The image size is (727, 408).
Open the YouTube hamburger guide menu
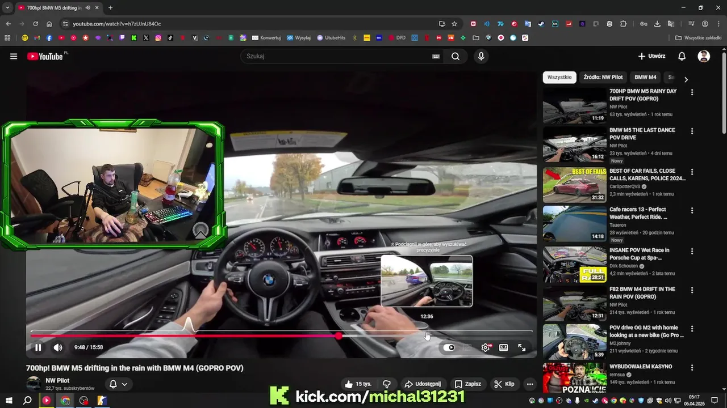[x=14, y=56]
